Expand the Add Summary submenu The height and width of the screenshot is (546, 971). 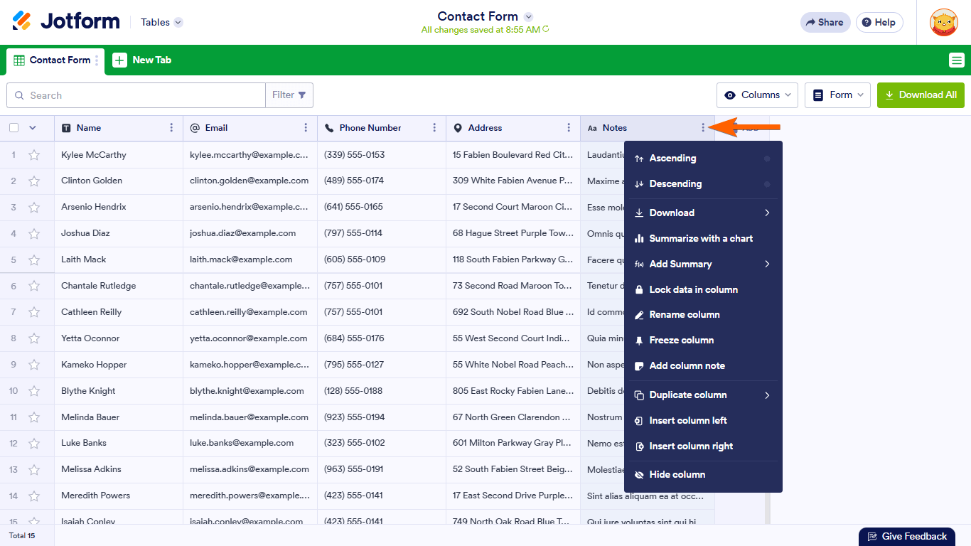tap(703, 264)
